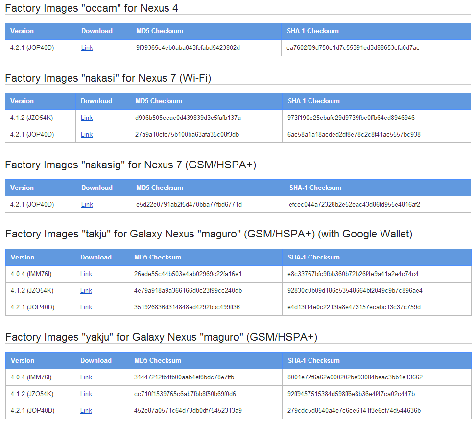Click the 'Factory Images "nakasig"' Nexus 7 GSM heading
The width and height of the screenshot is (476, 424).
pos(131,165)
